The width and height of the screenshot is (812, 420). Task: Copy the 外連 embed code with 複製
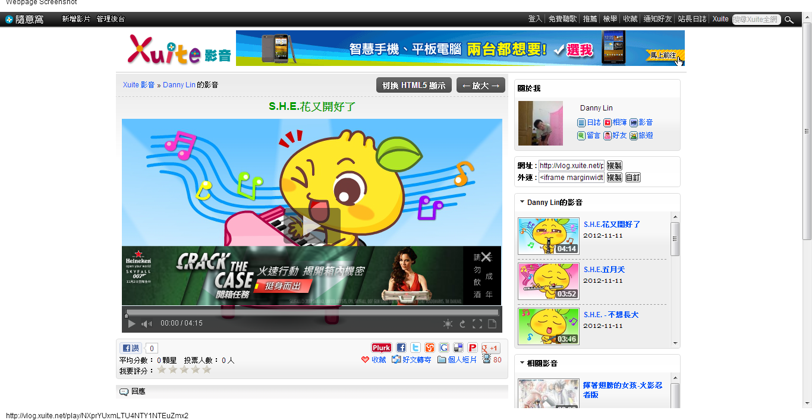pyautogui.click(x=614, y=178)
